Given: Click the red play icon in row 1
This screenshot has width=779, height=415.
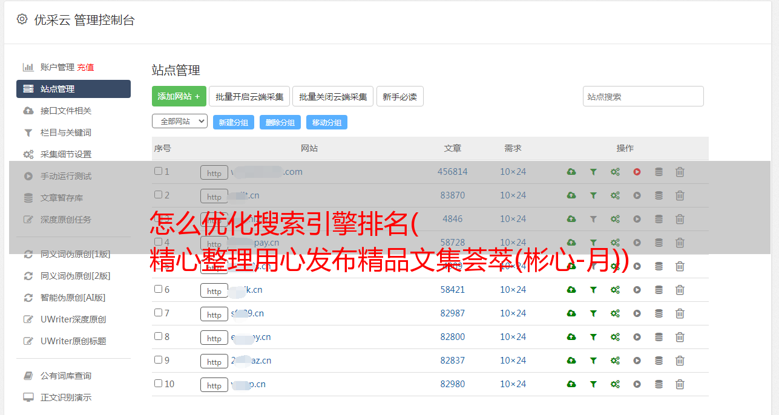Looking at the screenshot, I should click(x=637, y=172).
